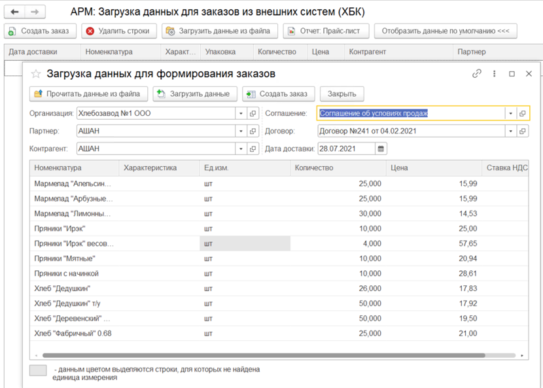
Task: Expand the Договор dropdown list
Action: (510, 131)
